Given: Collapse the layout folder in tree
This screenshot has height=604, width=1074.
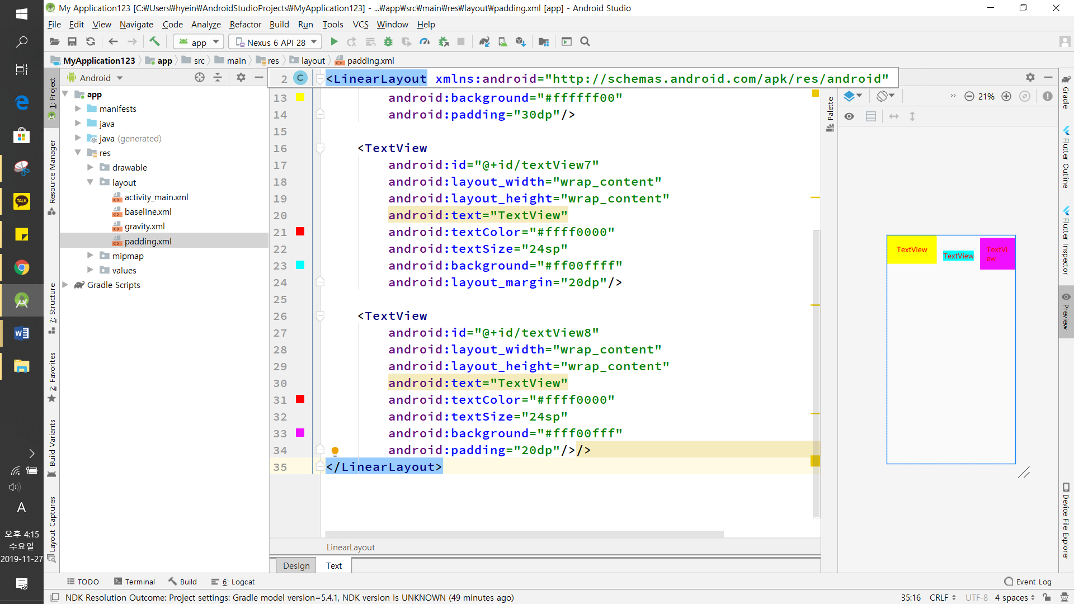Looking at the screenshot, I should tap(90, 182).
